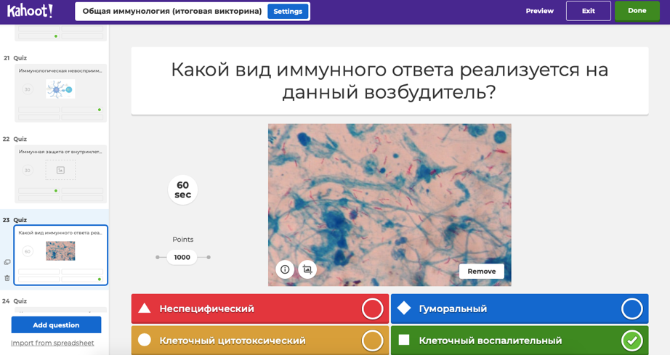Click Preview in the top bar

(x=539, y=11)
